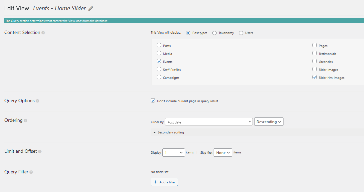This screenshot has height=192, width=364.
Task: Uncheck the Slider Hm Images checkbox
Action: tap(314, 77)
